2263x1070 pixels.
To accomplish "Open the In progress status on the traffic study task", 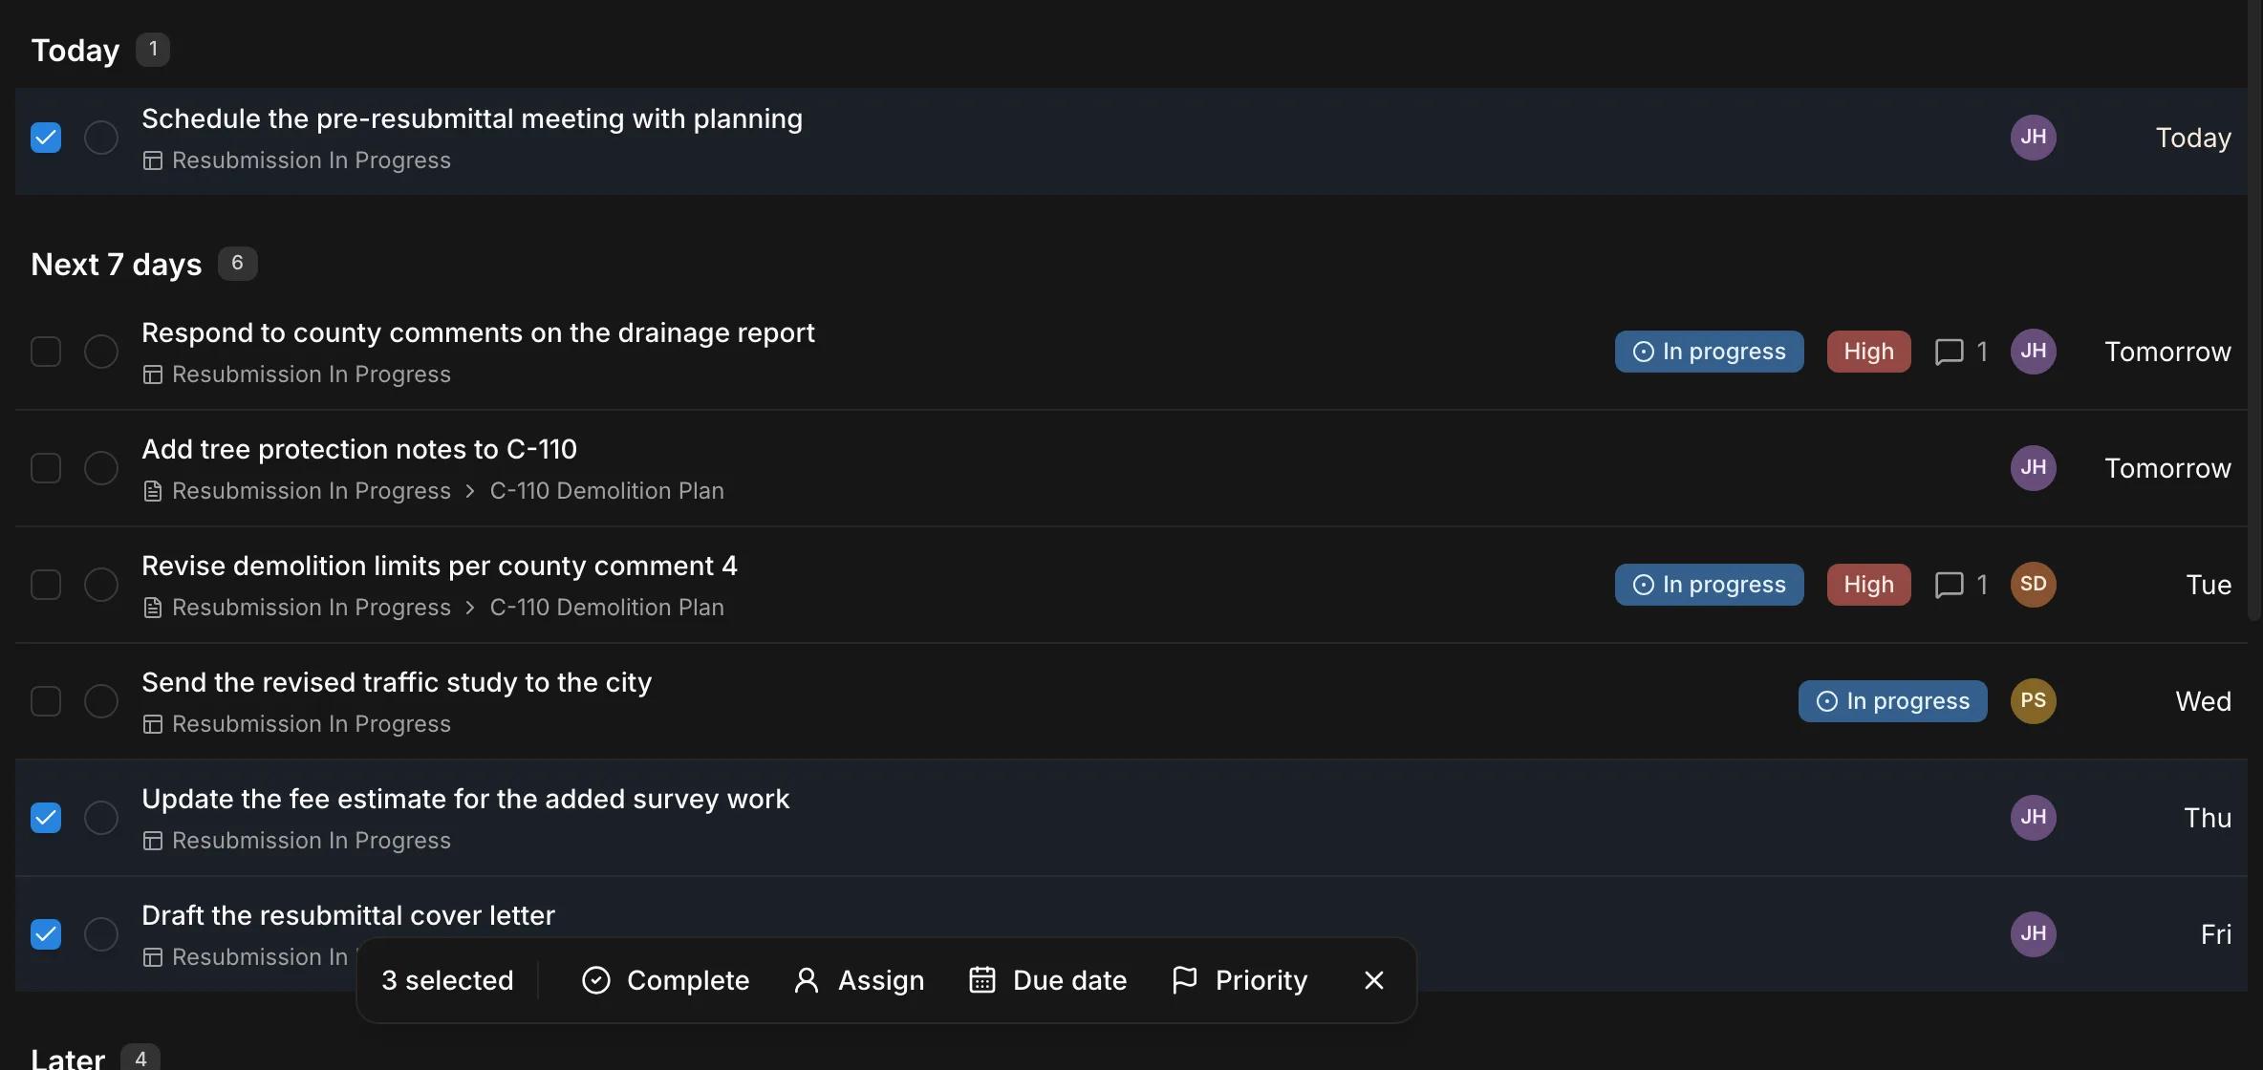I will [1893, 701].
